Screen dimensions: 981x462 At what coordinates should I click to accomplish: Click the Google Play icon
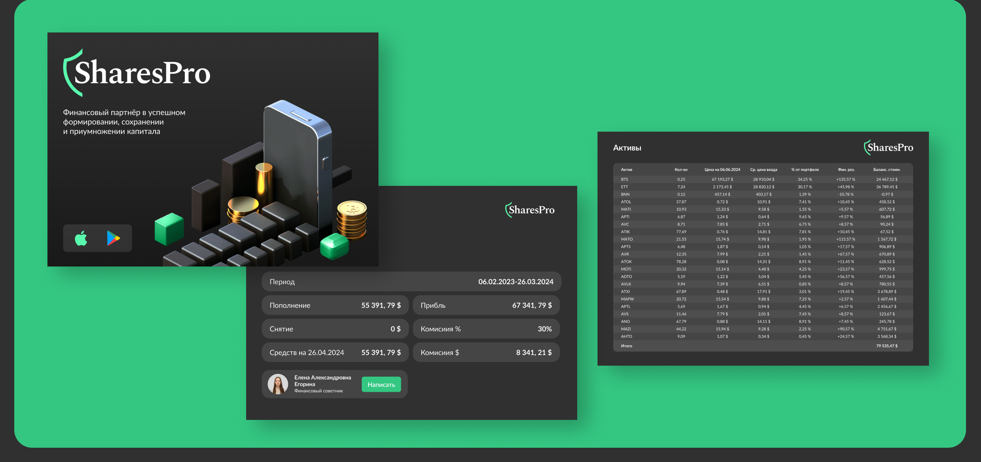(x=113, y=238)
